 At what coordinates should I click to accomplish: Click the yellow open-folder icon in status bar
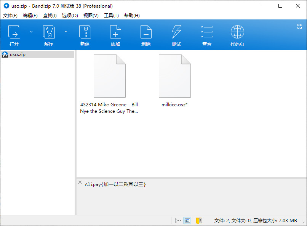(198, 220)
